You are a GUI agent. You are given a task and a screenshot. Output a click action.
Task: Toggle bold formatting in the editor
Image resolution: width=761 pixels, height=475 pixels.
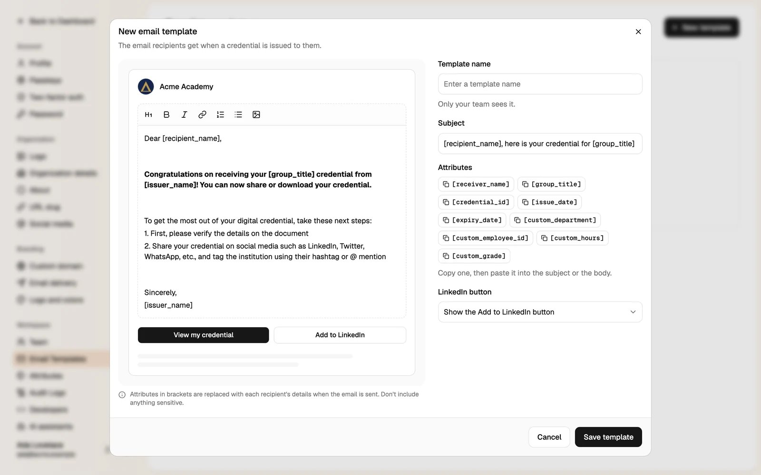pyautogui.click(x=166, y=114)
